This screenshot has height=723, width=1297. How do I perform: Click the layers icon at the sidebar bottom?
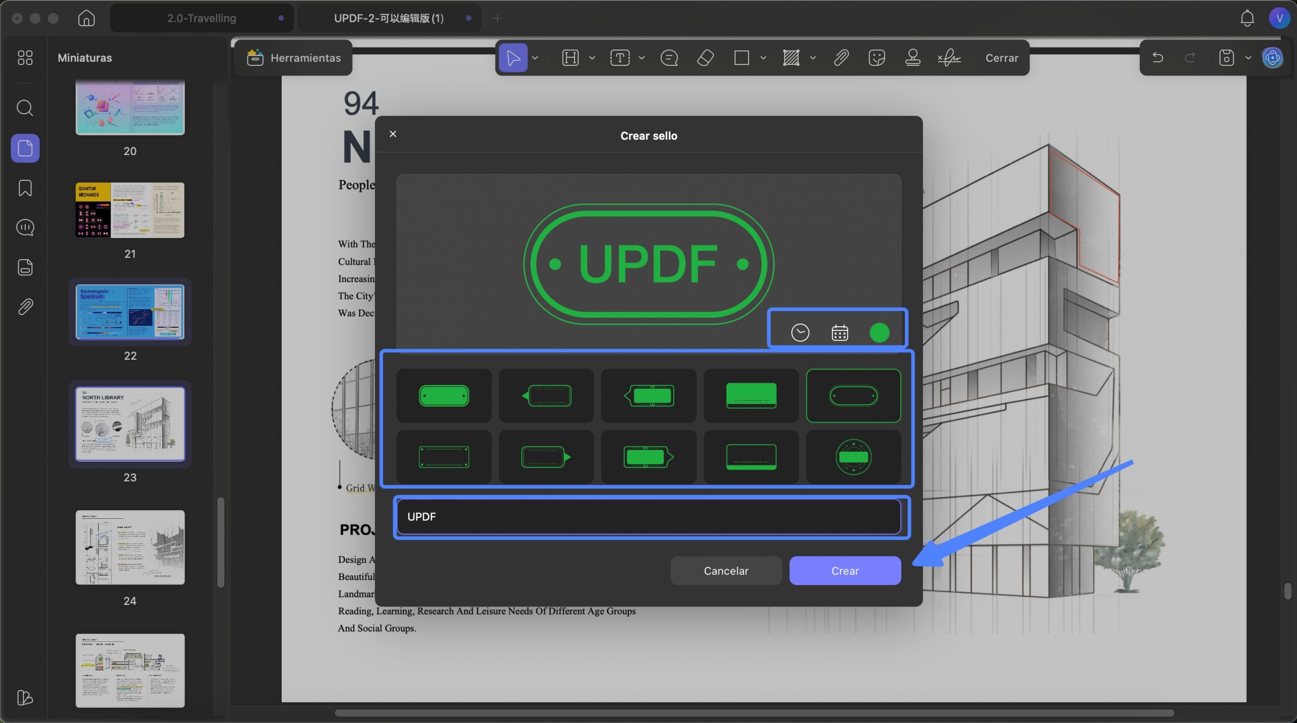(x=25, y=698)
